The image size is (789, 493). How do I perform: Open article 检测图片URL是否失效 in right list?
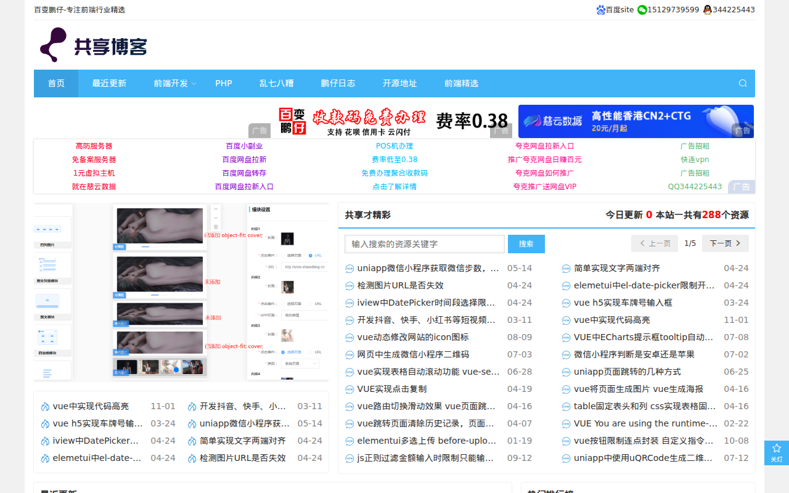click(x=401, y=286)
